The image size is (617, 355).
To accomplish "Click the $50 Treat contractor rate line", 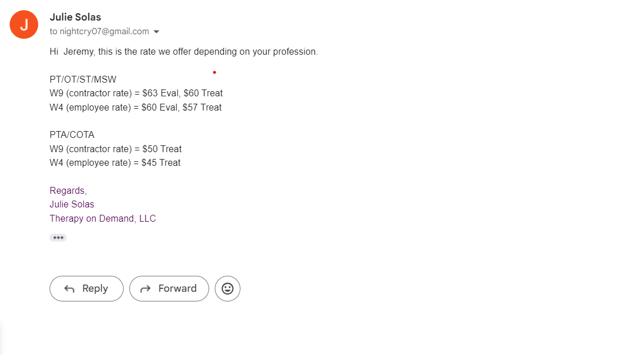I will pyautogui.click(x=116, y=149).
